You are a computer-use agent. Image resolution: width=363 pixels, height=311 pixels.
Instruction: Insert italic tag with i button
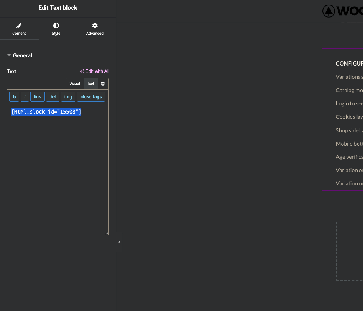[25, 97]
